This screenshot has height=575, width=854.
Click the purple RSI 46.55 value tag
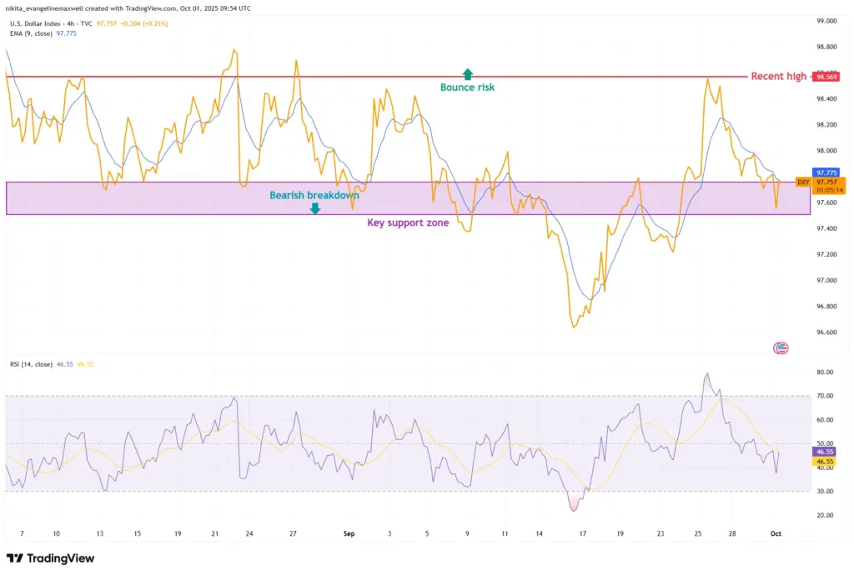coord(825,451)
